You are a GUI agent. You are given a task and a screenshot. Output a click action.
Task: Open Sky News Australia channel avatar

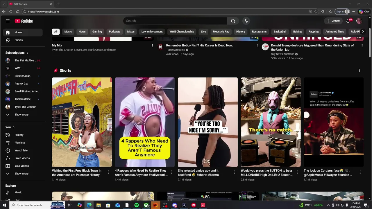(265, 47)
